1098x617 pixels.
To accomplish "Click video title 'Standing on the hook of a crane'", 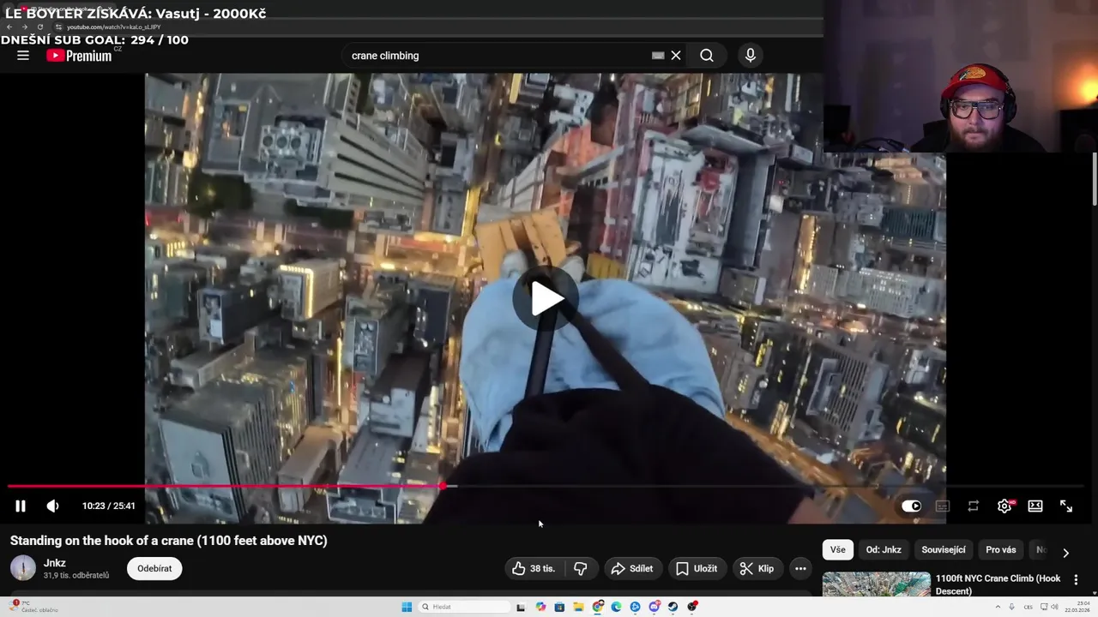I will click(x=169, y=541).
